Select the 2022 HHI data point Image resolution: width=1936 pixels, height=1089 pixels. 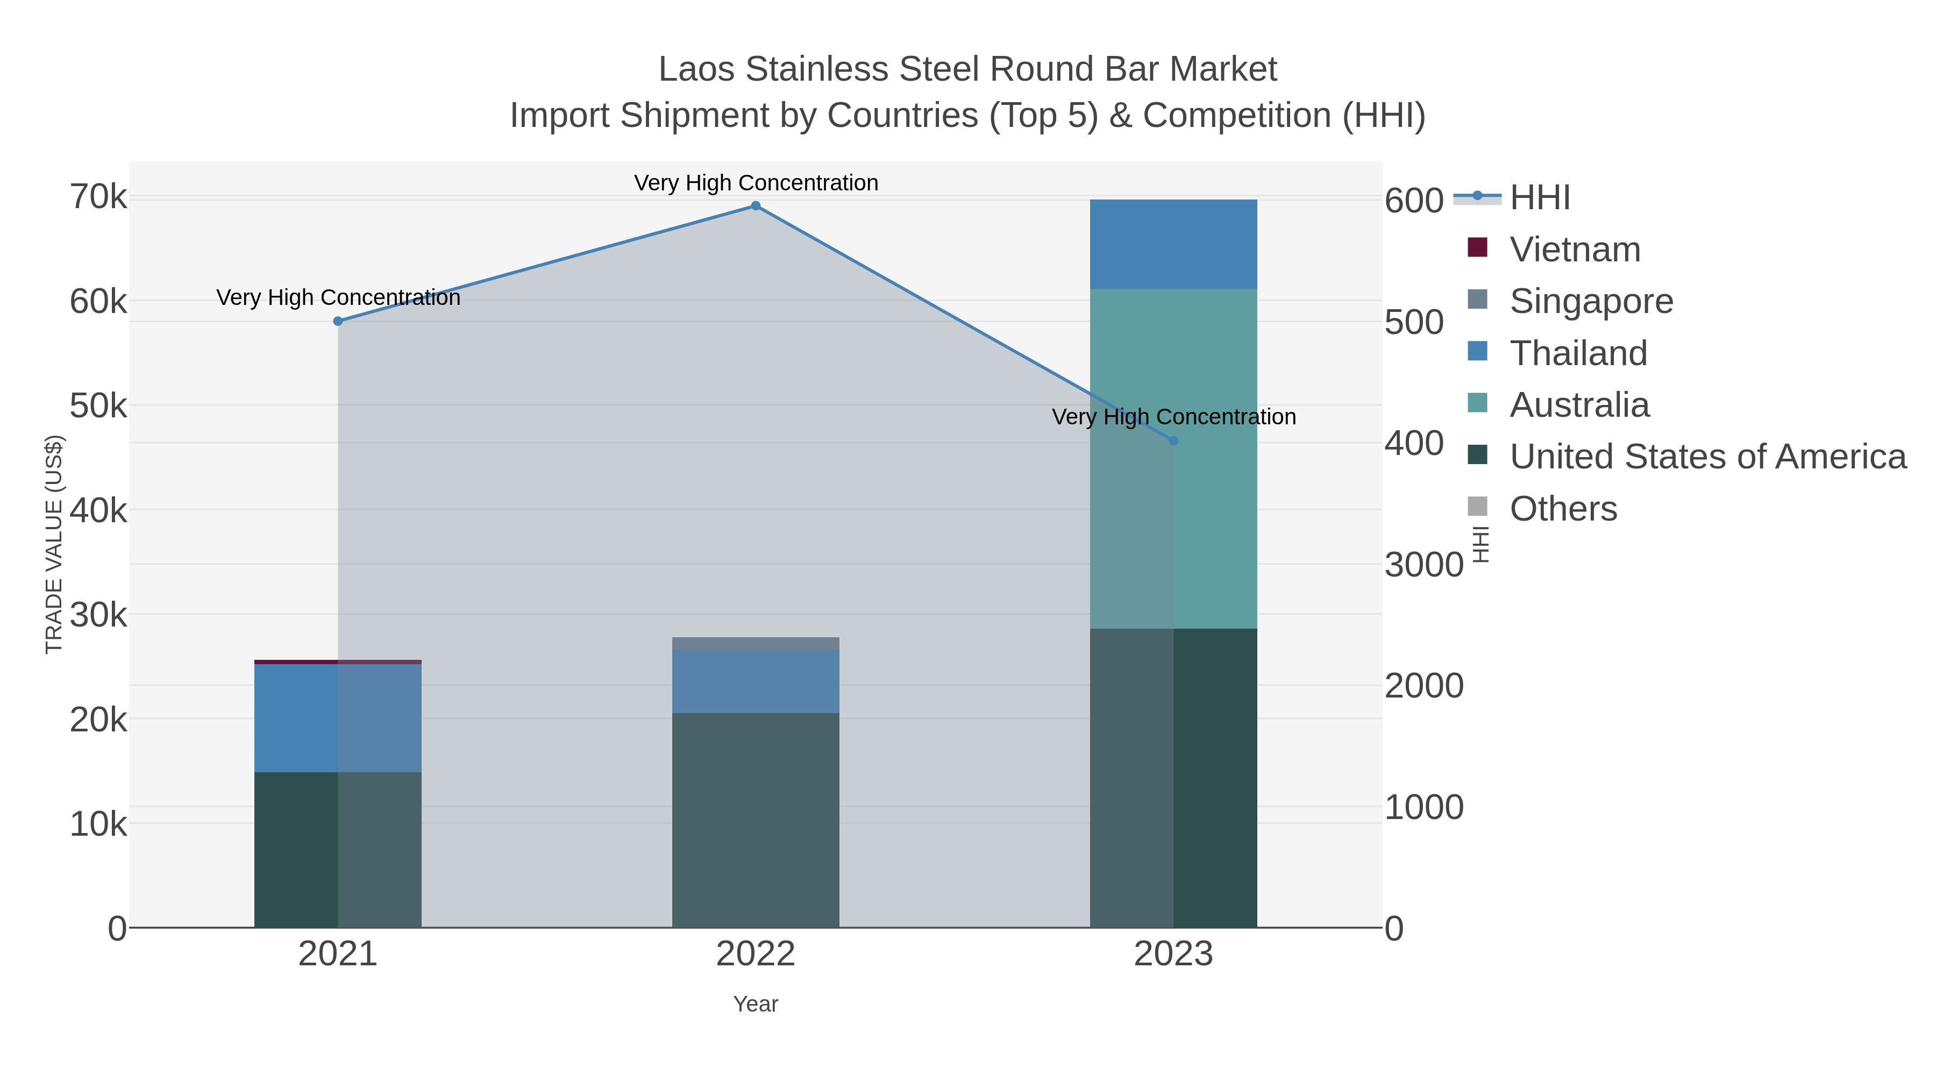click(756, 206)
